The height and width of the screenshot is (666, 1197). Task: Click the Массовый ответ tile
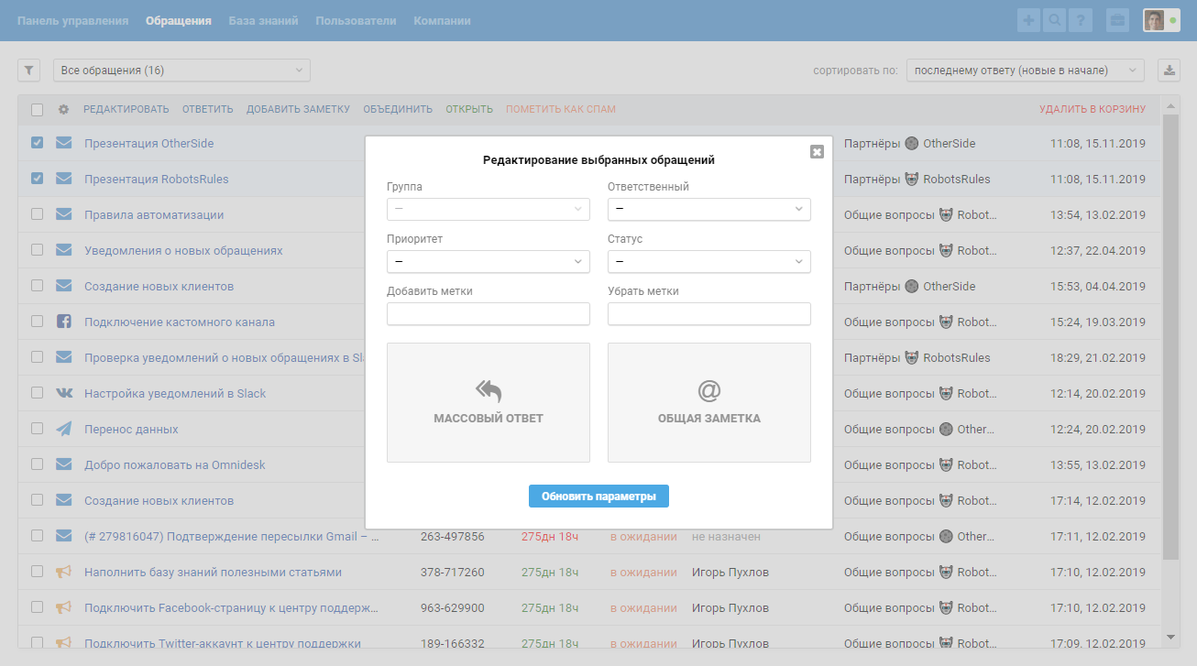tap(489, 402)
